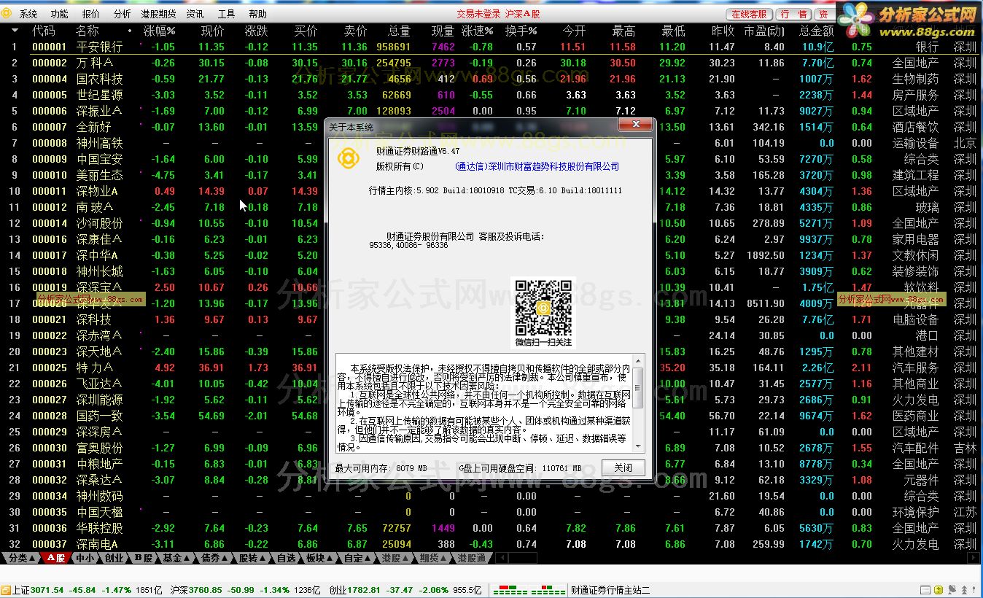Sort by 总量 column header
Image resolution: width=983 pixels, height=598 pixels.
click(x=400, y=31)
